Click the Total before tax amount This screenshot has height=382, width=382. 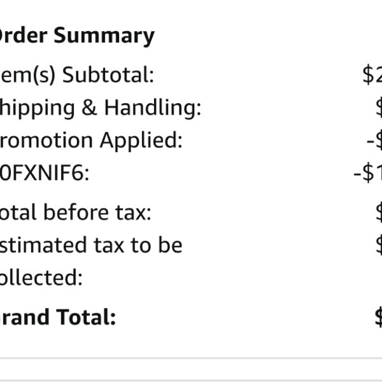[379, 212]
